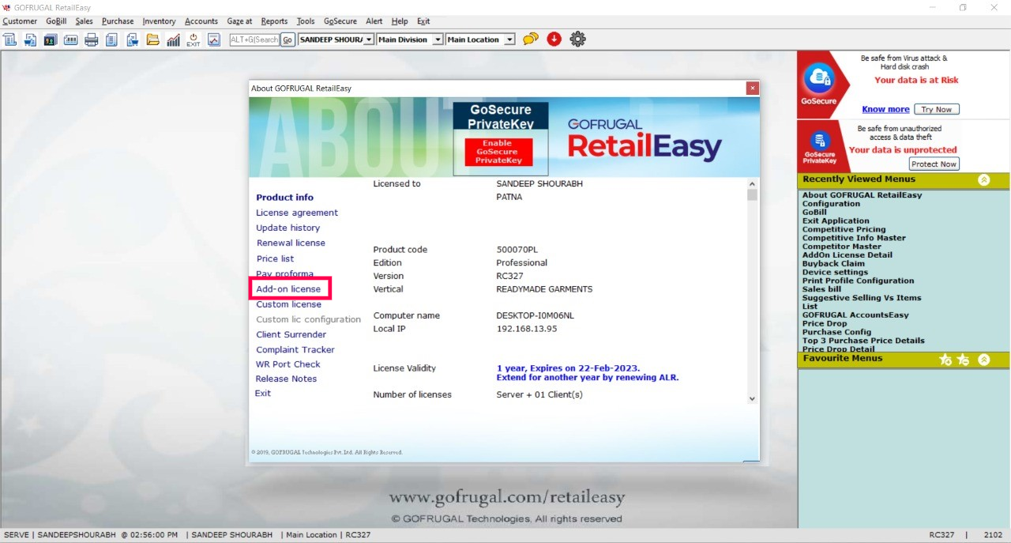
Task: Follow the Know more link
Action: pos(885,109)
